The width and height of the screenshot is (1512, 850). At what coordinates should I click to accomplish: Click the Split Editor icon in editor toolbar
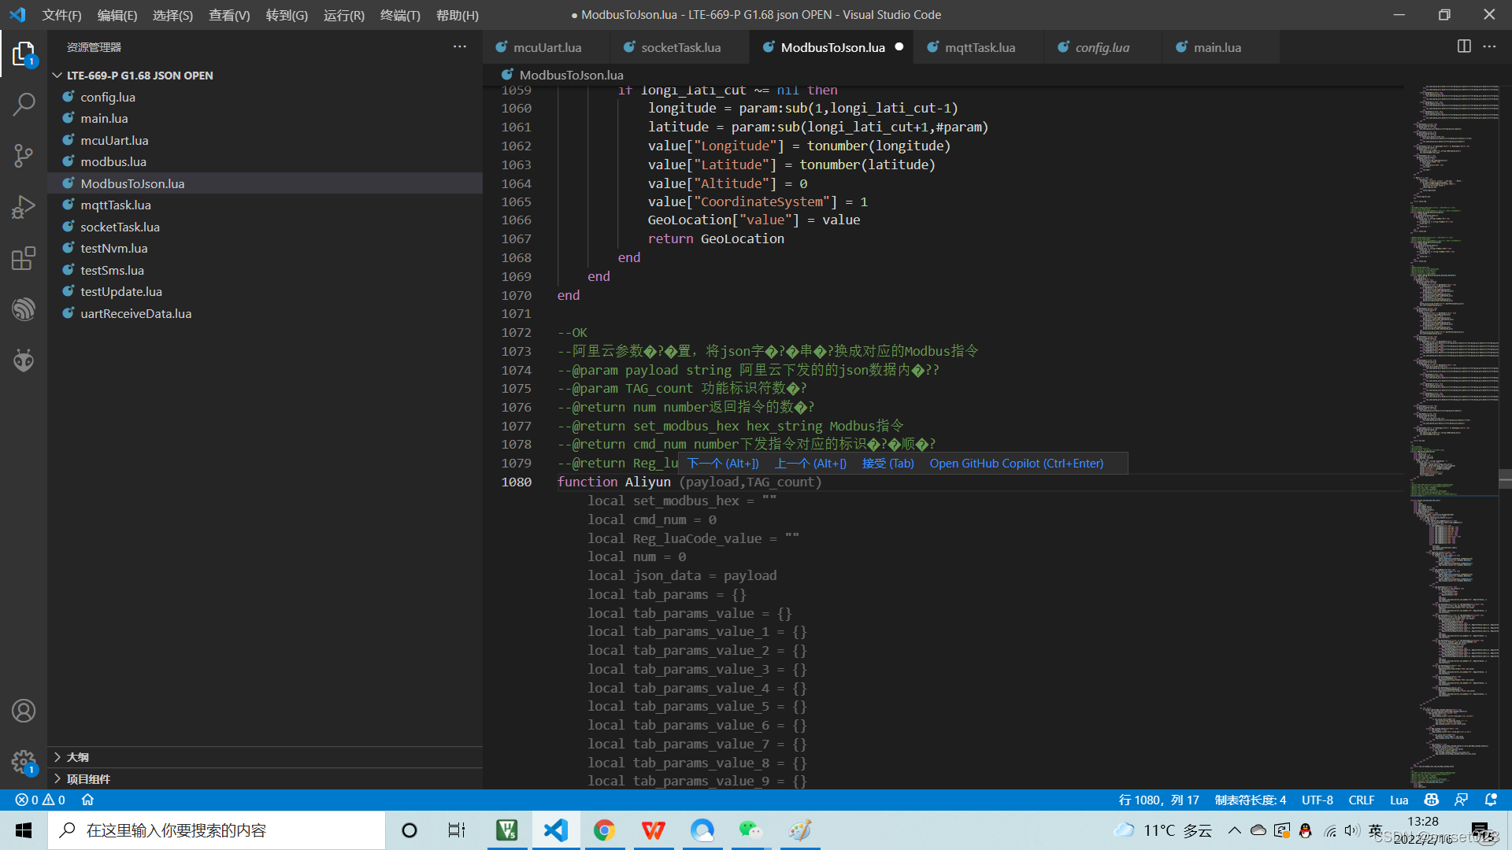1463,46
